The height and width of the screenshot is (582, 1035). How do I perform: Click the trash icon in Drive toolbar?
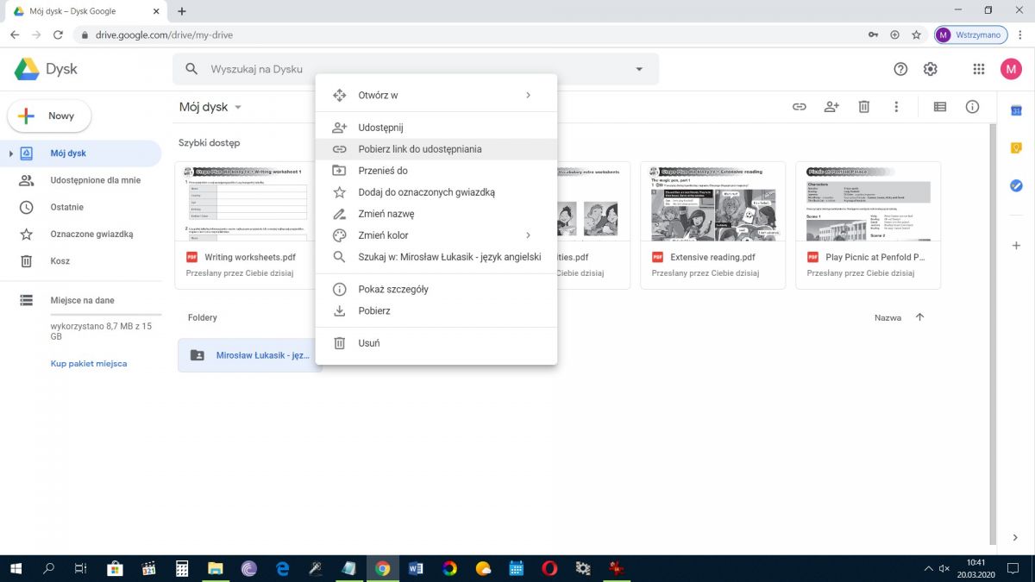tap(863, 107)
